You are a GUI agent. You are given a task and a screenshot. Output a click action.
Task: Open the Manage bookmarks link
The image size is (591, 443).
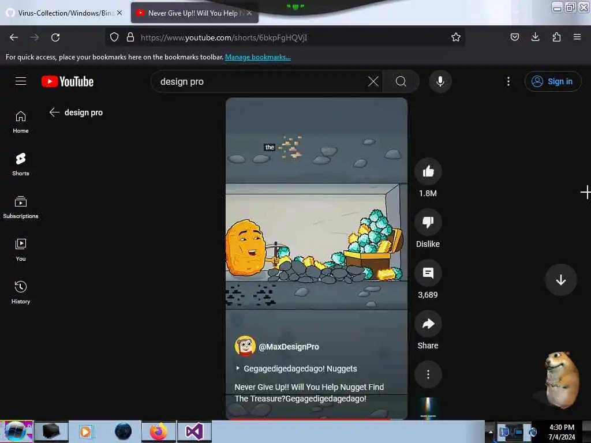[x=258, y=57]
